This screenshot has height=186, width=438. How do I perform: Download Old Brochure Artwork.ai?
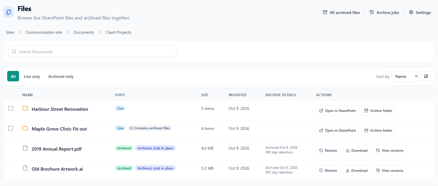(x=356, y=171)
